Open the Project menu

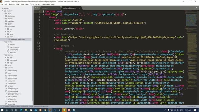pos(38,4)
